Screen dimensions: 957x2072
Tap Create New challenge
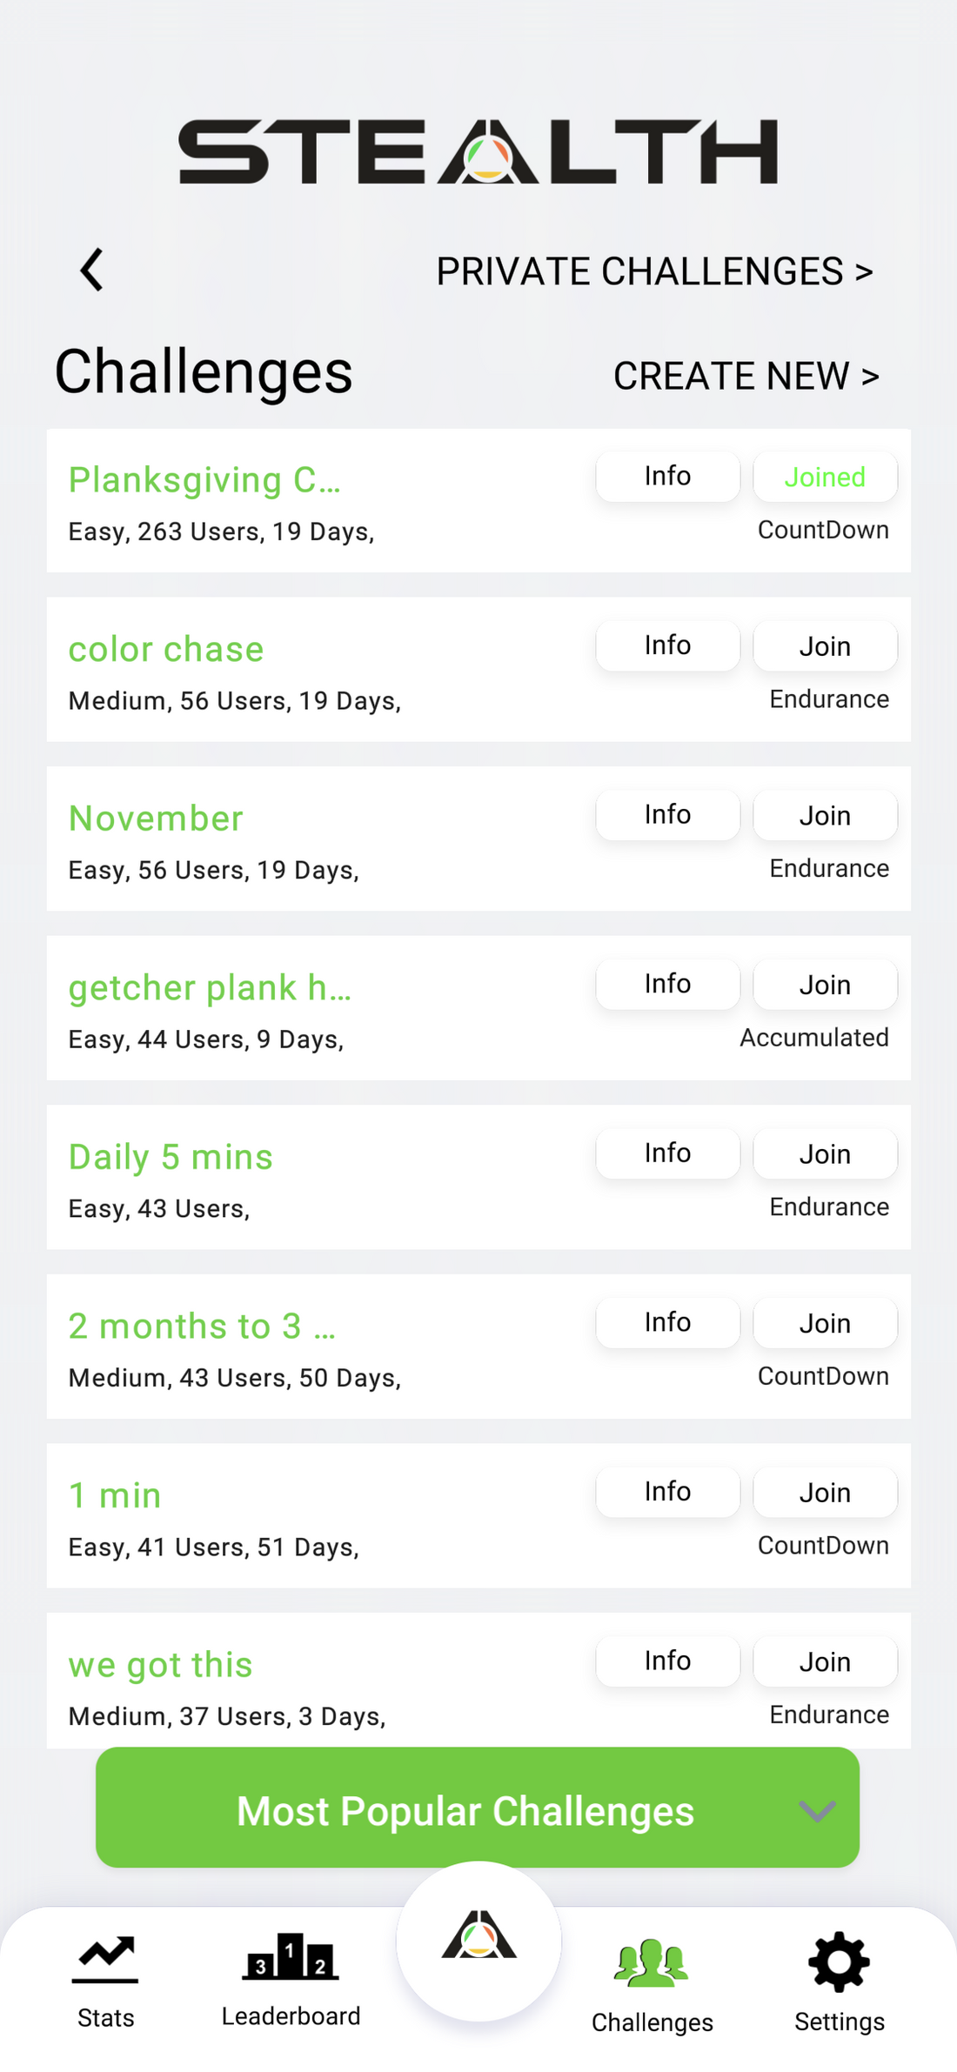pos(746,376)
